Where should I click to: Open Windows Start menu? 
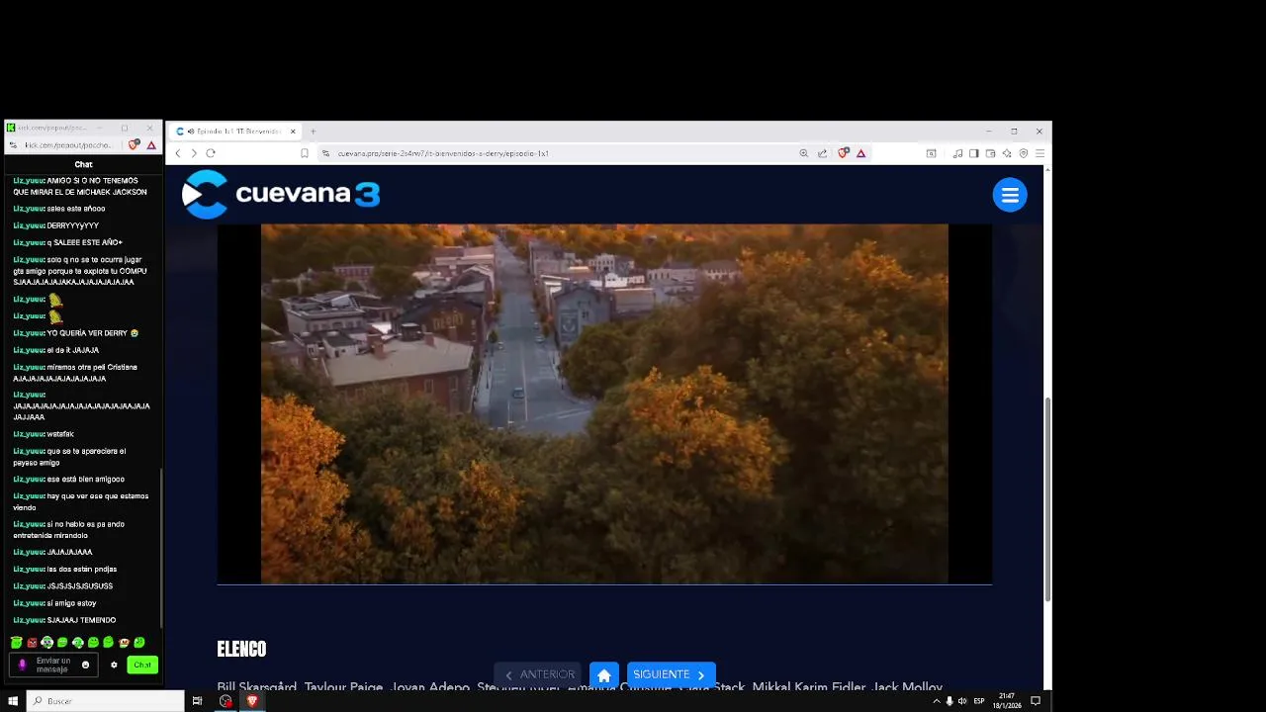(x=13, y=701)
